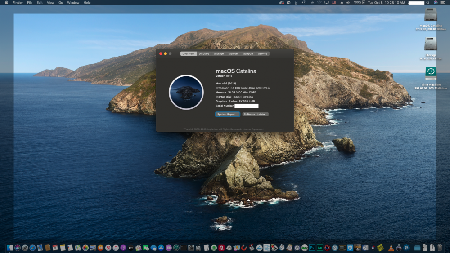Switch to the Displays tab
Viewport: 450px width, 253px height.
coord(204,53)
